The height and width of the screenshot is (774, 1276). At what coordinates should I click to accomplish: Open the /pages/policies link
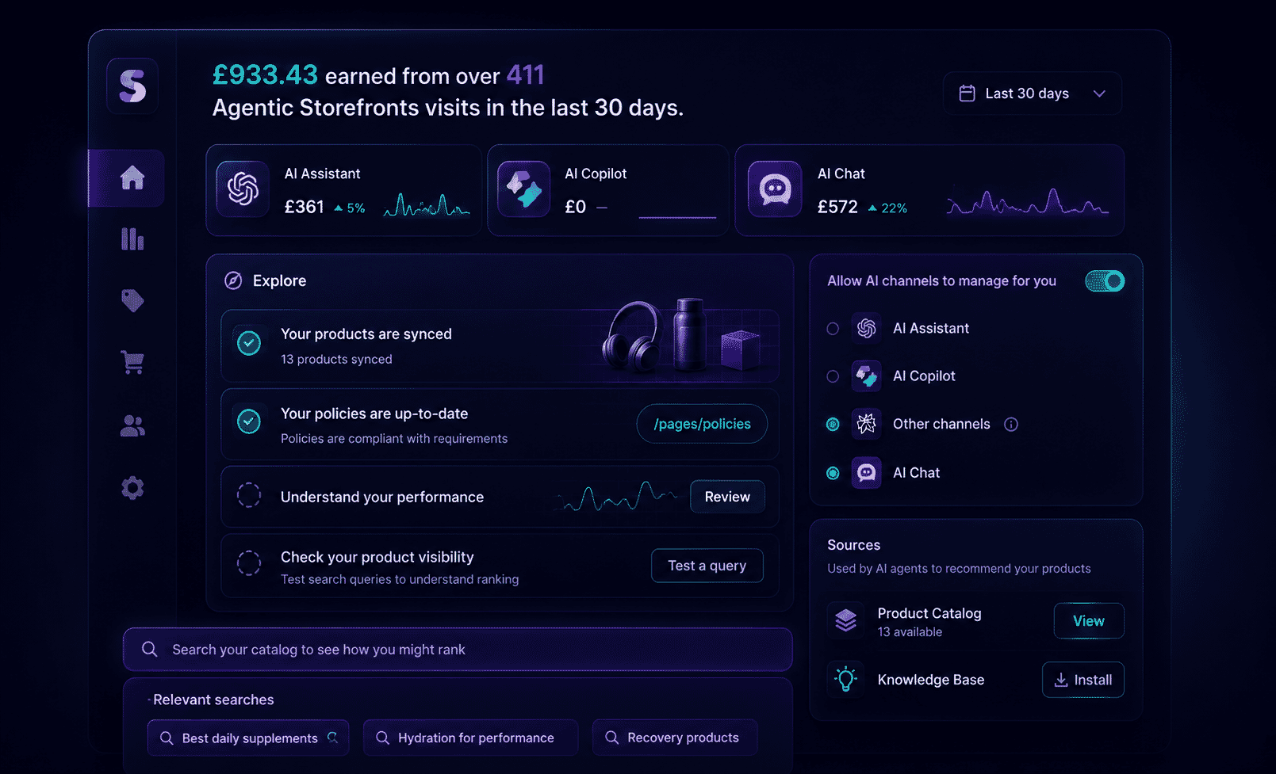tap(702, 424)
